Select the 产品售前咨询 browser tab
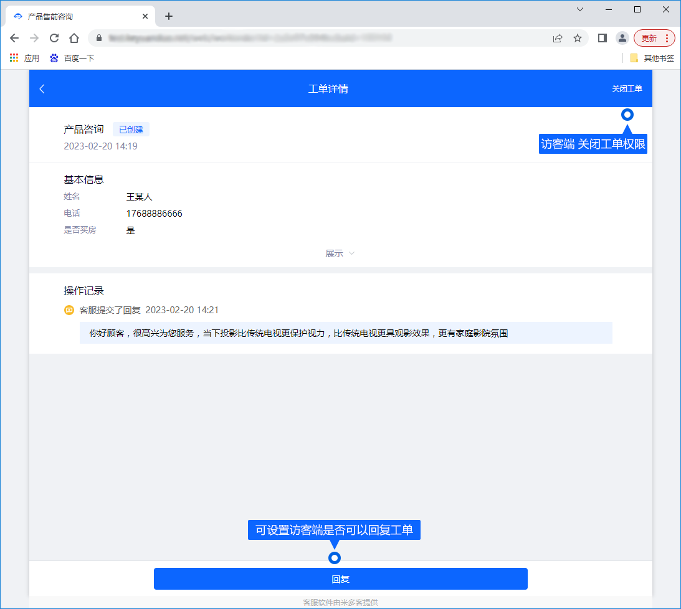 click(75, 16)
